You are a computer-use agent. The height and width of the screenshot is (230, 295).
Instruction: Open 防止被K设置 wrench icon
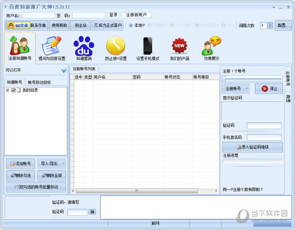[116, 48]
